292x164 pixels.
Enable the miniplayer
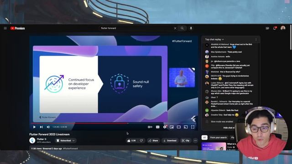point(172,127)
